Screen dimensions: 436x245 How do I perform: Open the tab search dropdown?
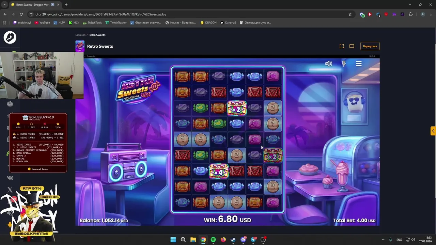(4, 5)
